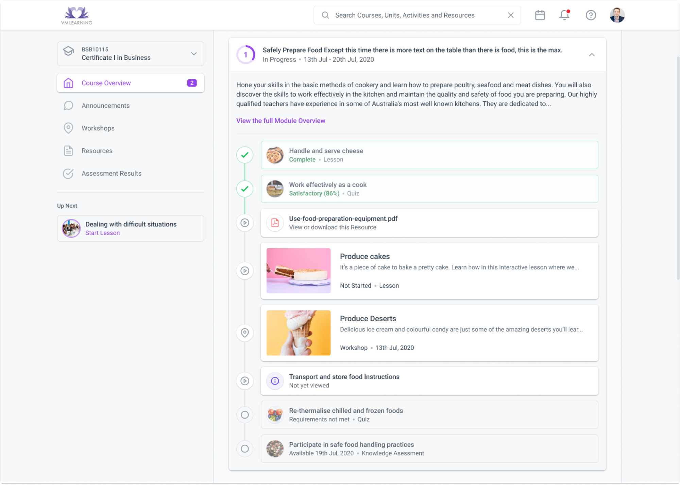Click View the full Module Overview link

tap(280, 121)
